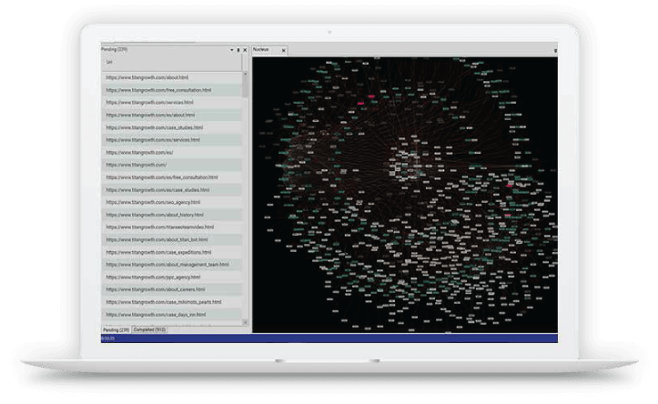Select the /es/about.html row
The height and width of the screenshot is (404, 658).
pyautogui.click(x=171, y=115)
